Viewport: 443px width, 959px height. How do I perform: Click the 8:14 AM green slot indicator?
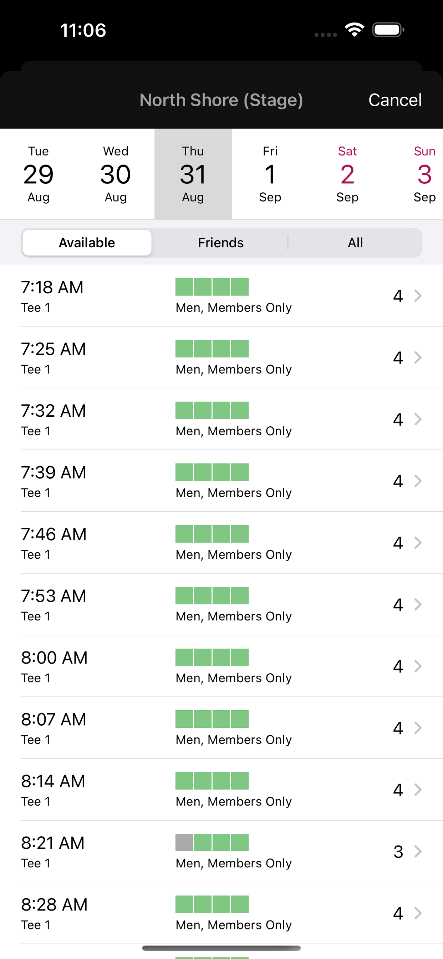pyautogui.click(x=212, y=780)
